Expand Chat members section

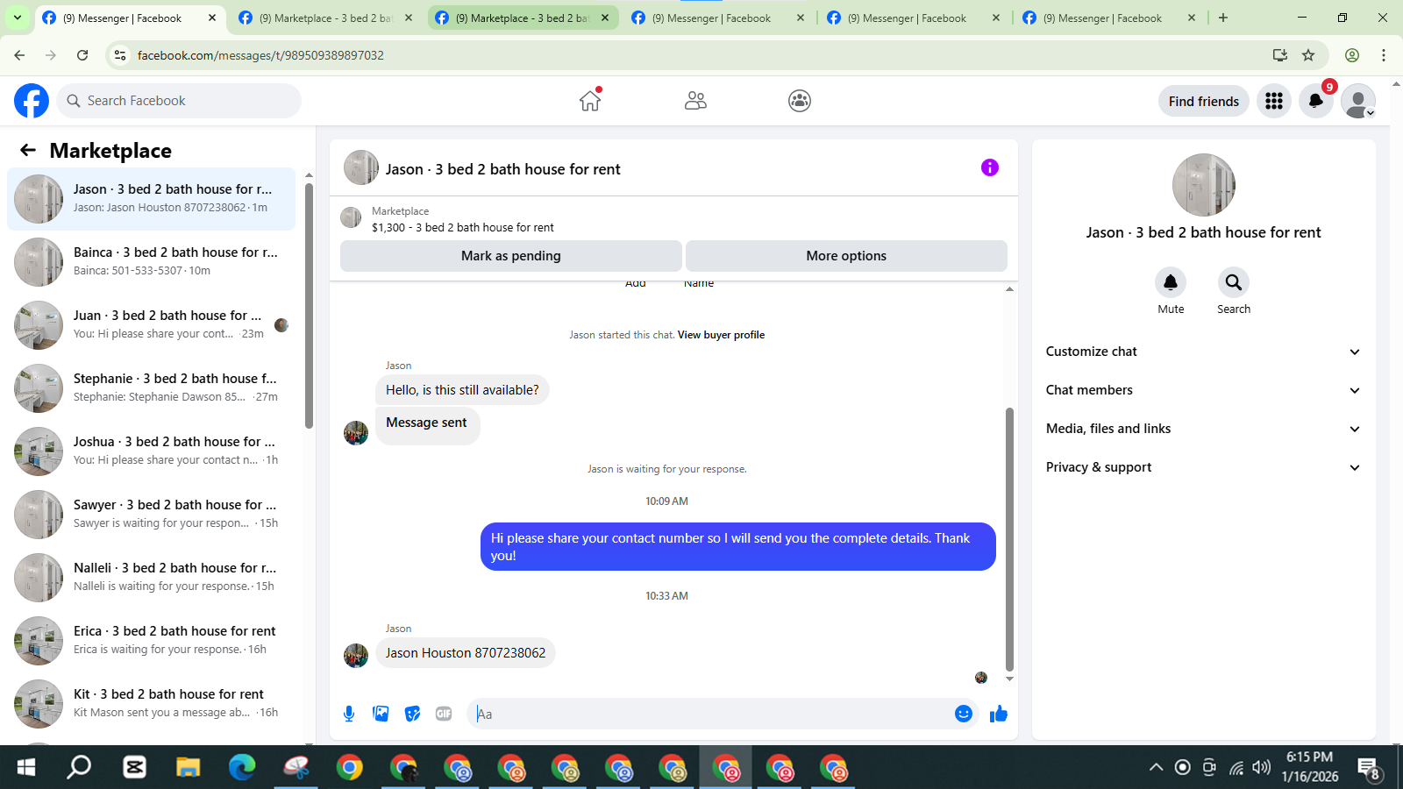1203,390
